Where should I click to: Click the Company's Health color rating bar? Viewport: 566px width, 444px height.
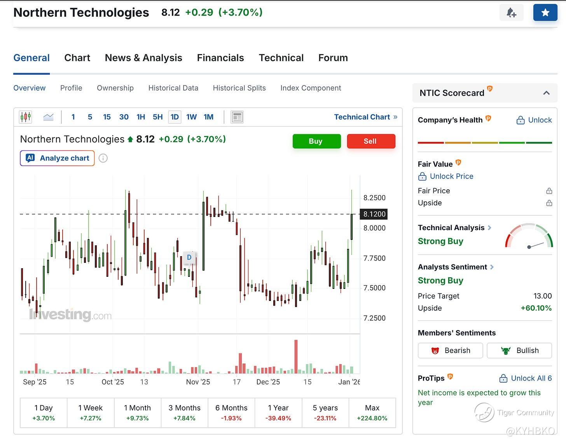485,143
